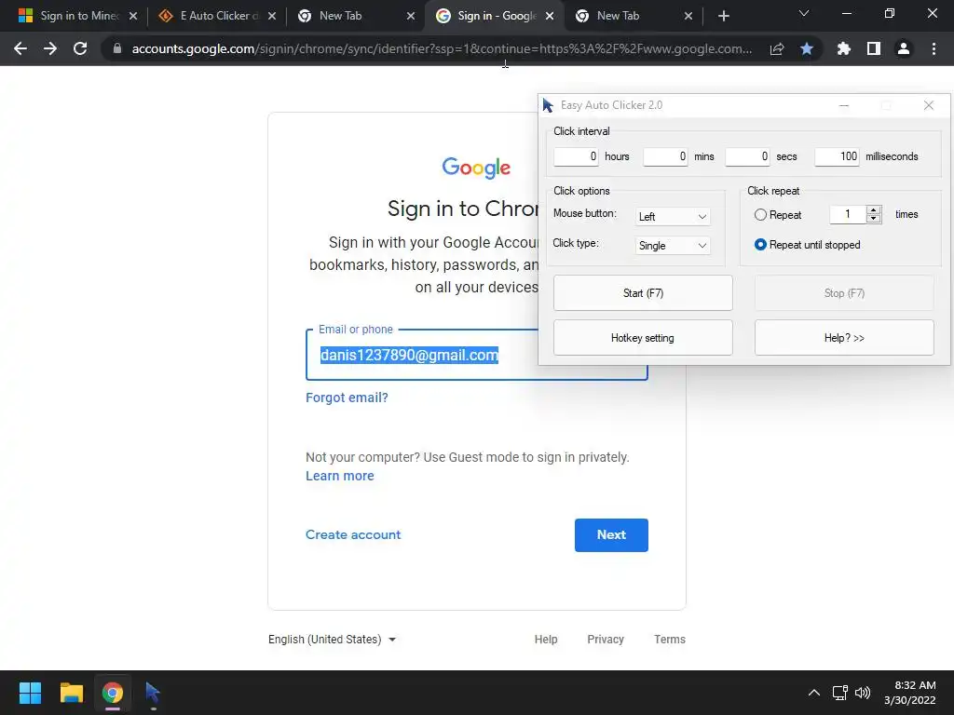
Task: Close the E Auto Clicker tab
Action: (272, 16)
